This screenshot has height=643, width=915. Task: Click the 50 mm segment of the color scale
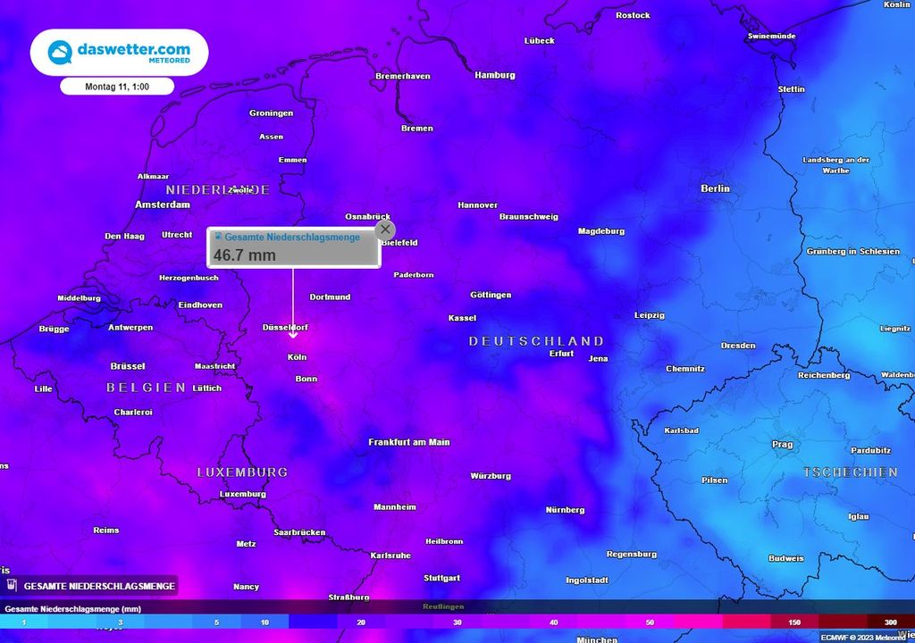649,622
